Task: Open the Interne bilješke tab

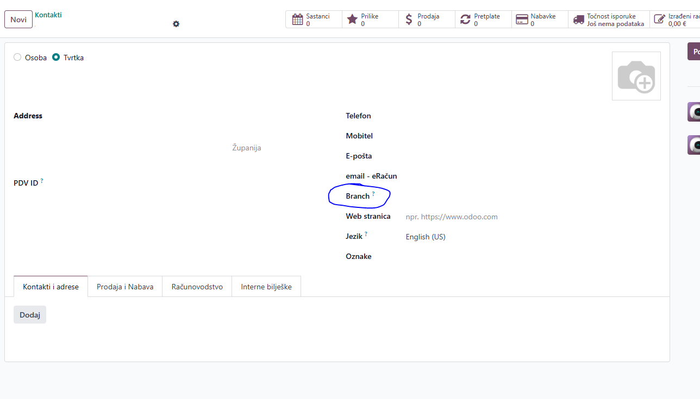Action: coord(266,287)
